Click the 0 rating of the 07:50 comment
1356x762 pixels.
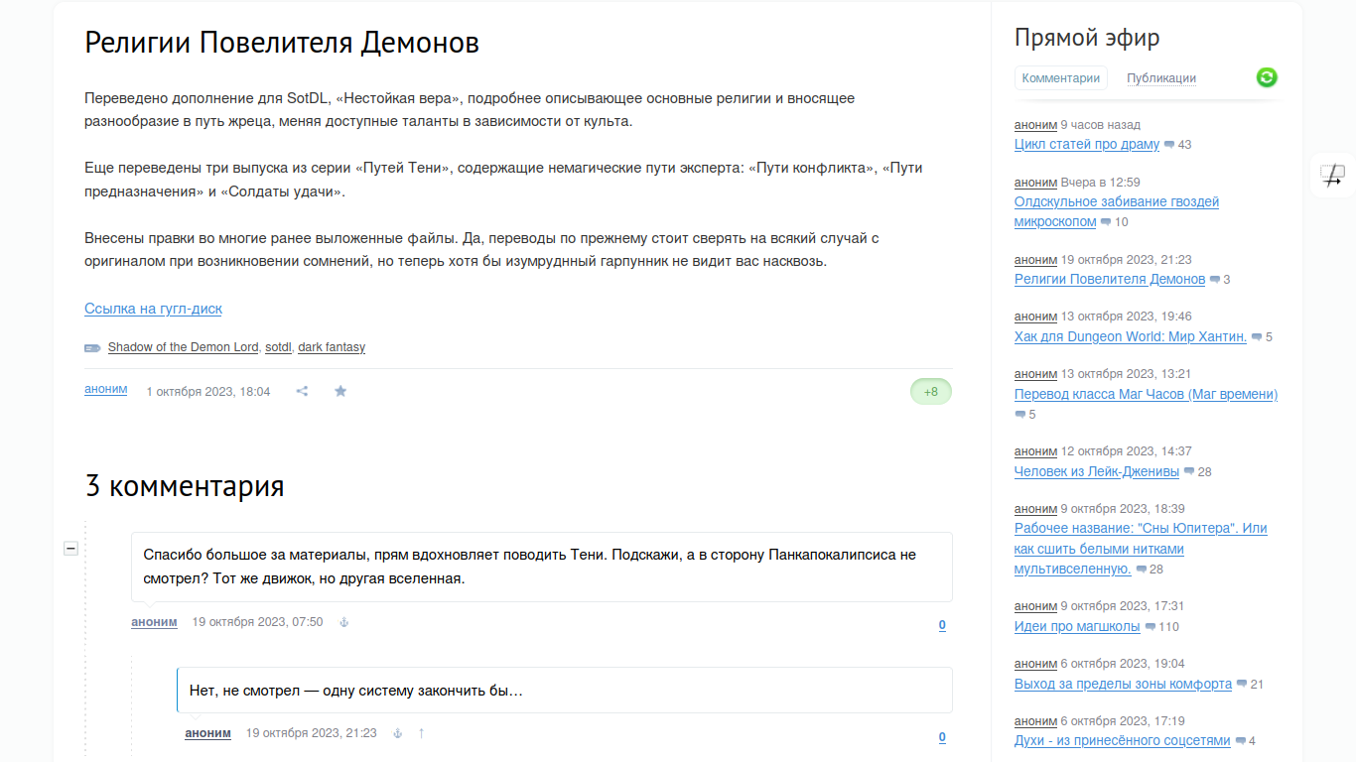942,625
